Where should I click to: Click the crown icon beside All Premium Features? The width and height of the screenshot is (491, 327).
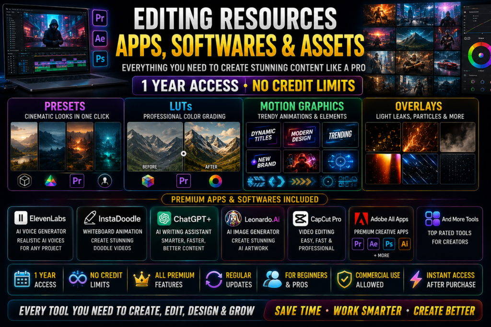tap(142, 279)
